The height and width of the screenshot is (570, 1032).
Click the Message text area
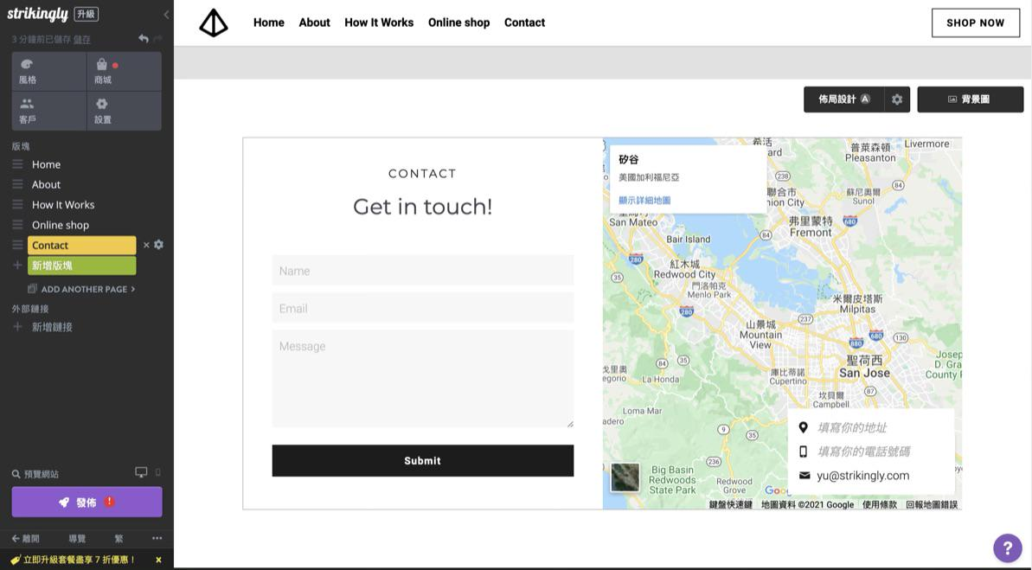pyautogui.click(x=422, y=378)
